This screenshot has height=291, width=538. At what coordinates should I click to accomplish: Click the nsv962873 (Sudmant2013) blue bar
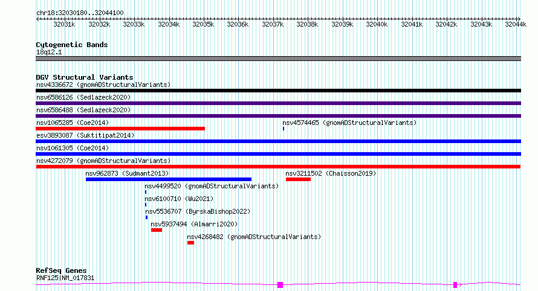coord(169,179)
